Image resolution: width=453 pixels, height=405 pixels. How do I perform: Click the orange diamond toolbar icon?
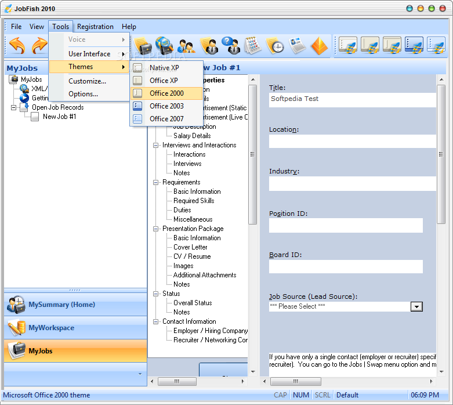[x=319, y=46]
